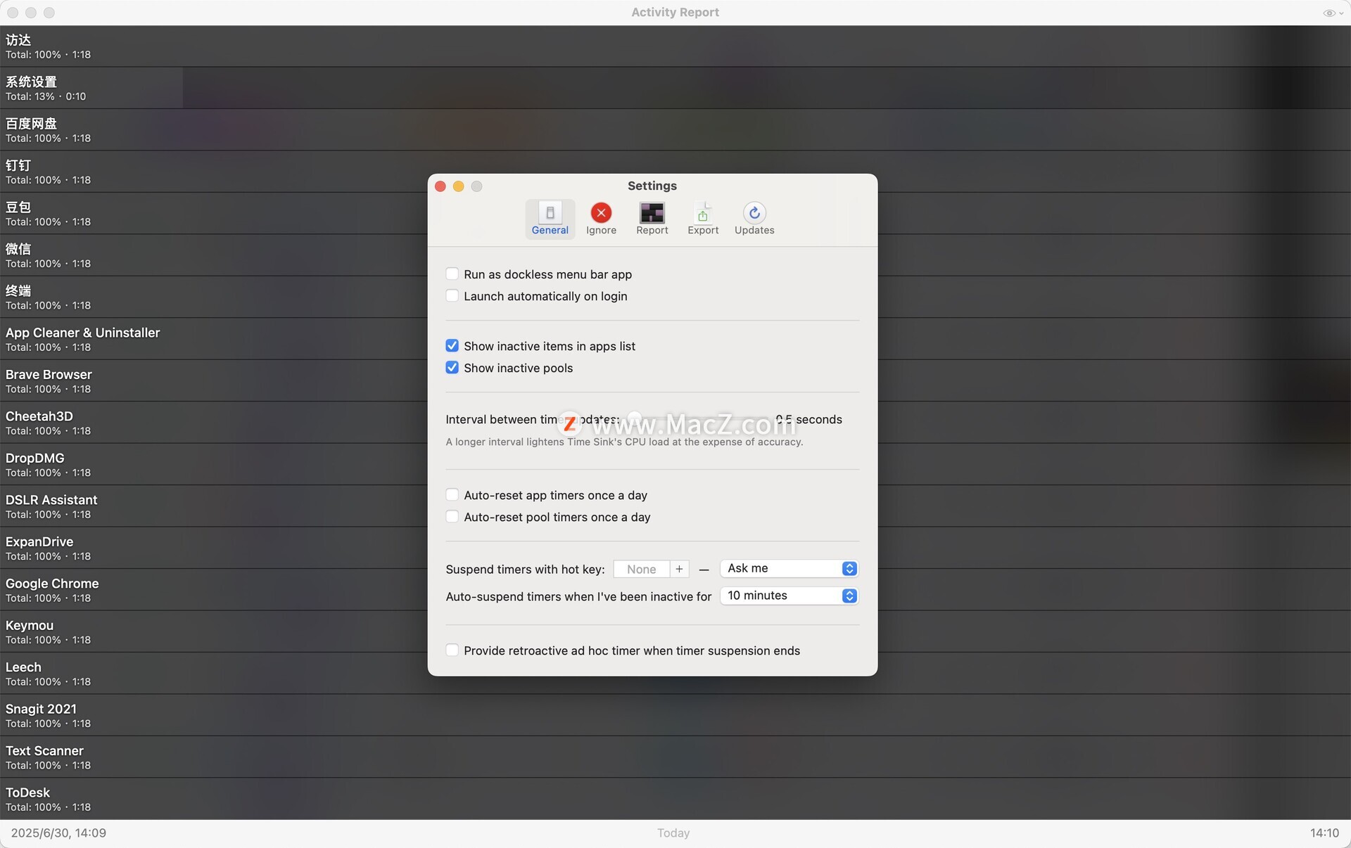
Task: Select the Keymou row
Action: pos(675,632)
